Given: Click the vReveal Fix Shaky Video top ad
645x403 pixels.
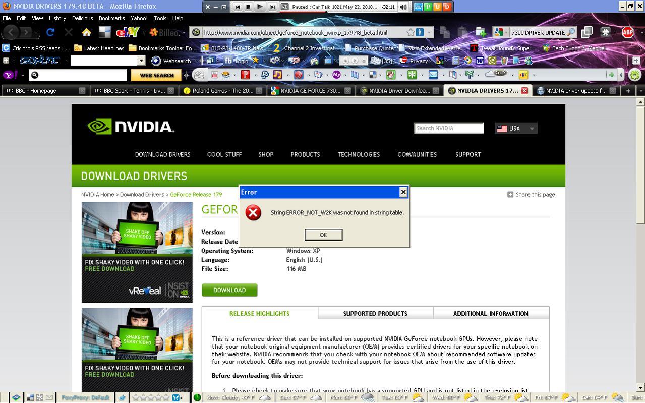Looking at the screenshot, I should click(x=137, y=252).
